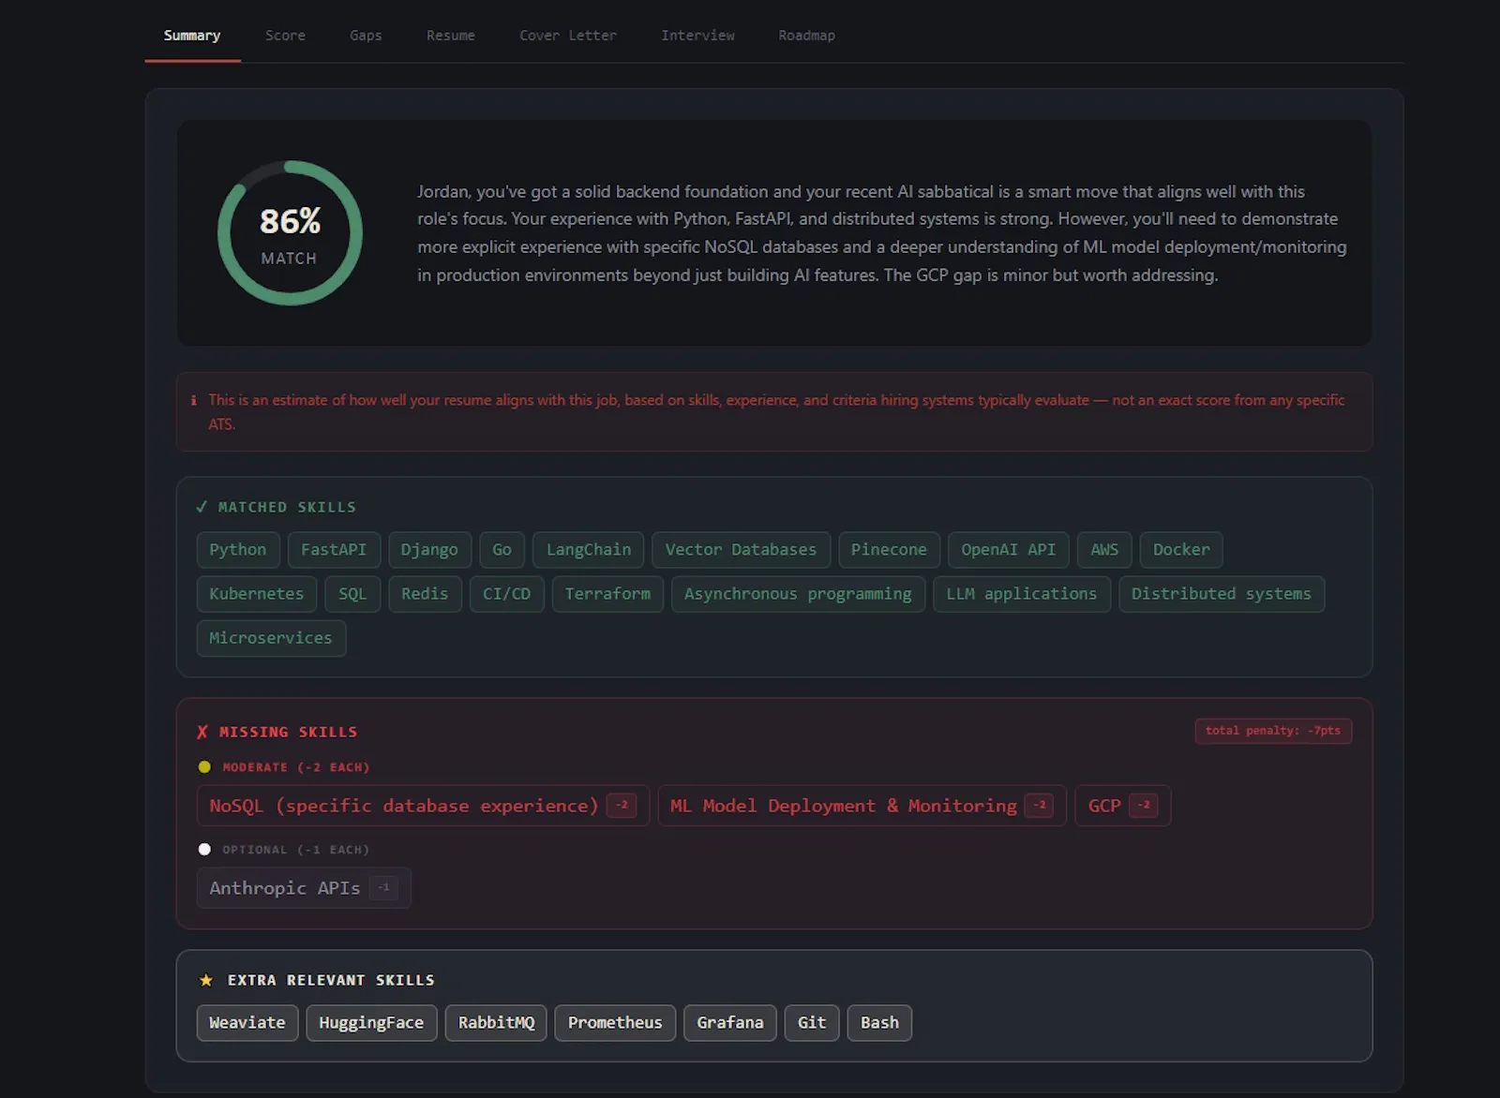Image resolution: width=1500 pixels, height=1098 pixels.
Task: Click the 86% match progress ring
Action: (290, 233)
